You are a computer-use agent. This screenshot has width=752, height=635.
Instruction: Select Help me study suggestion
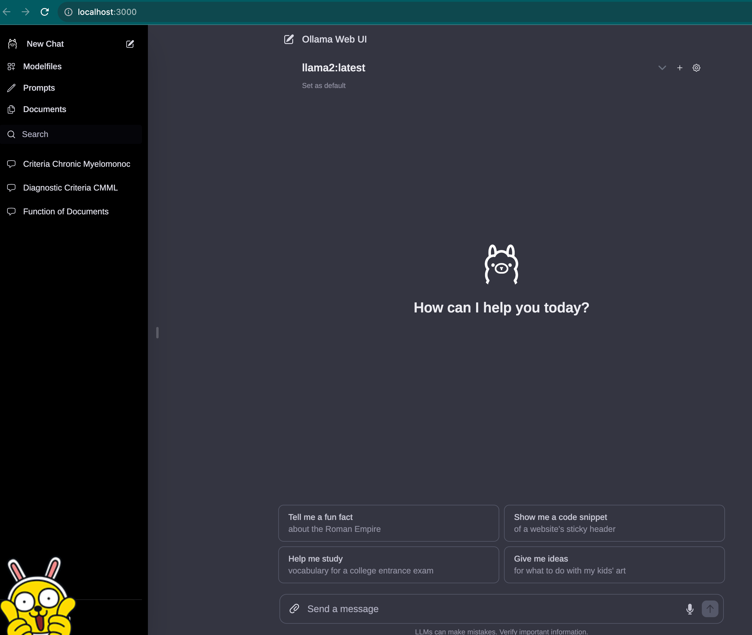388,565
